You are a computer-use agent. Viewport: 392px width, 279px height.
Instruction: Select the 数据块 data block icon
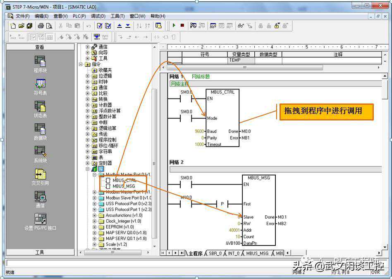40,129
